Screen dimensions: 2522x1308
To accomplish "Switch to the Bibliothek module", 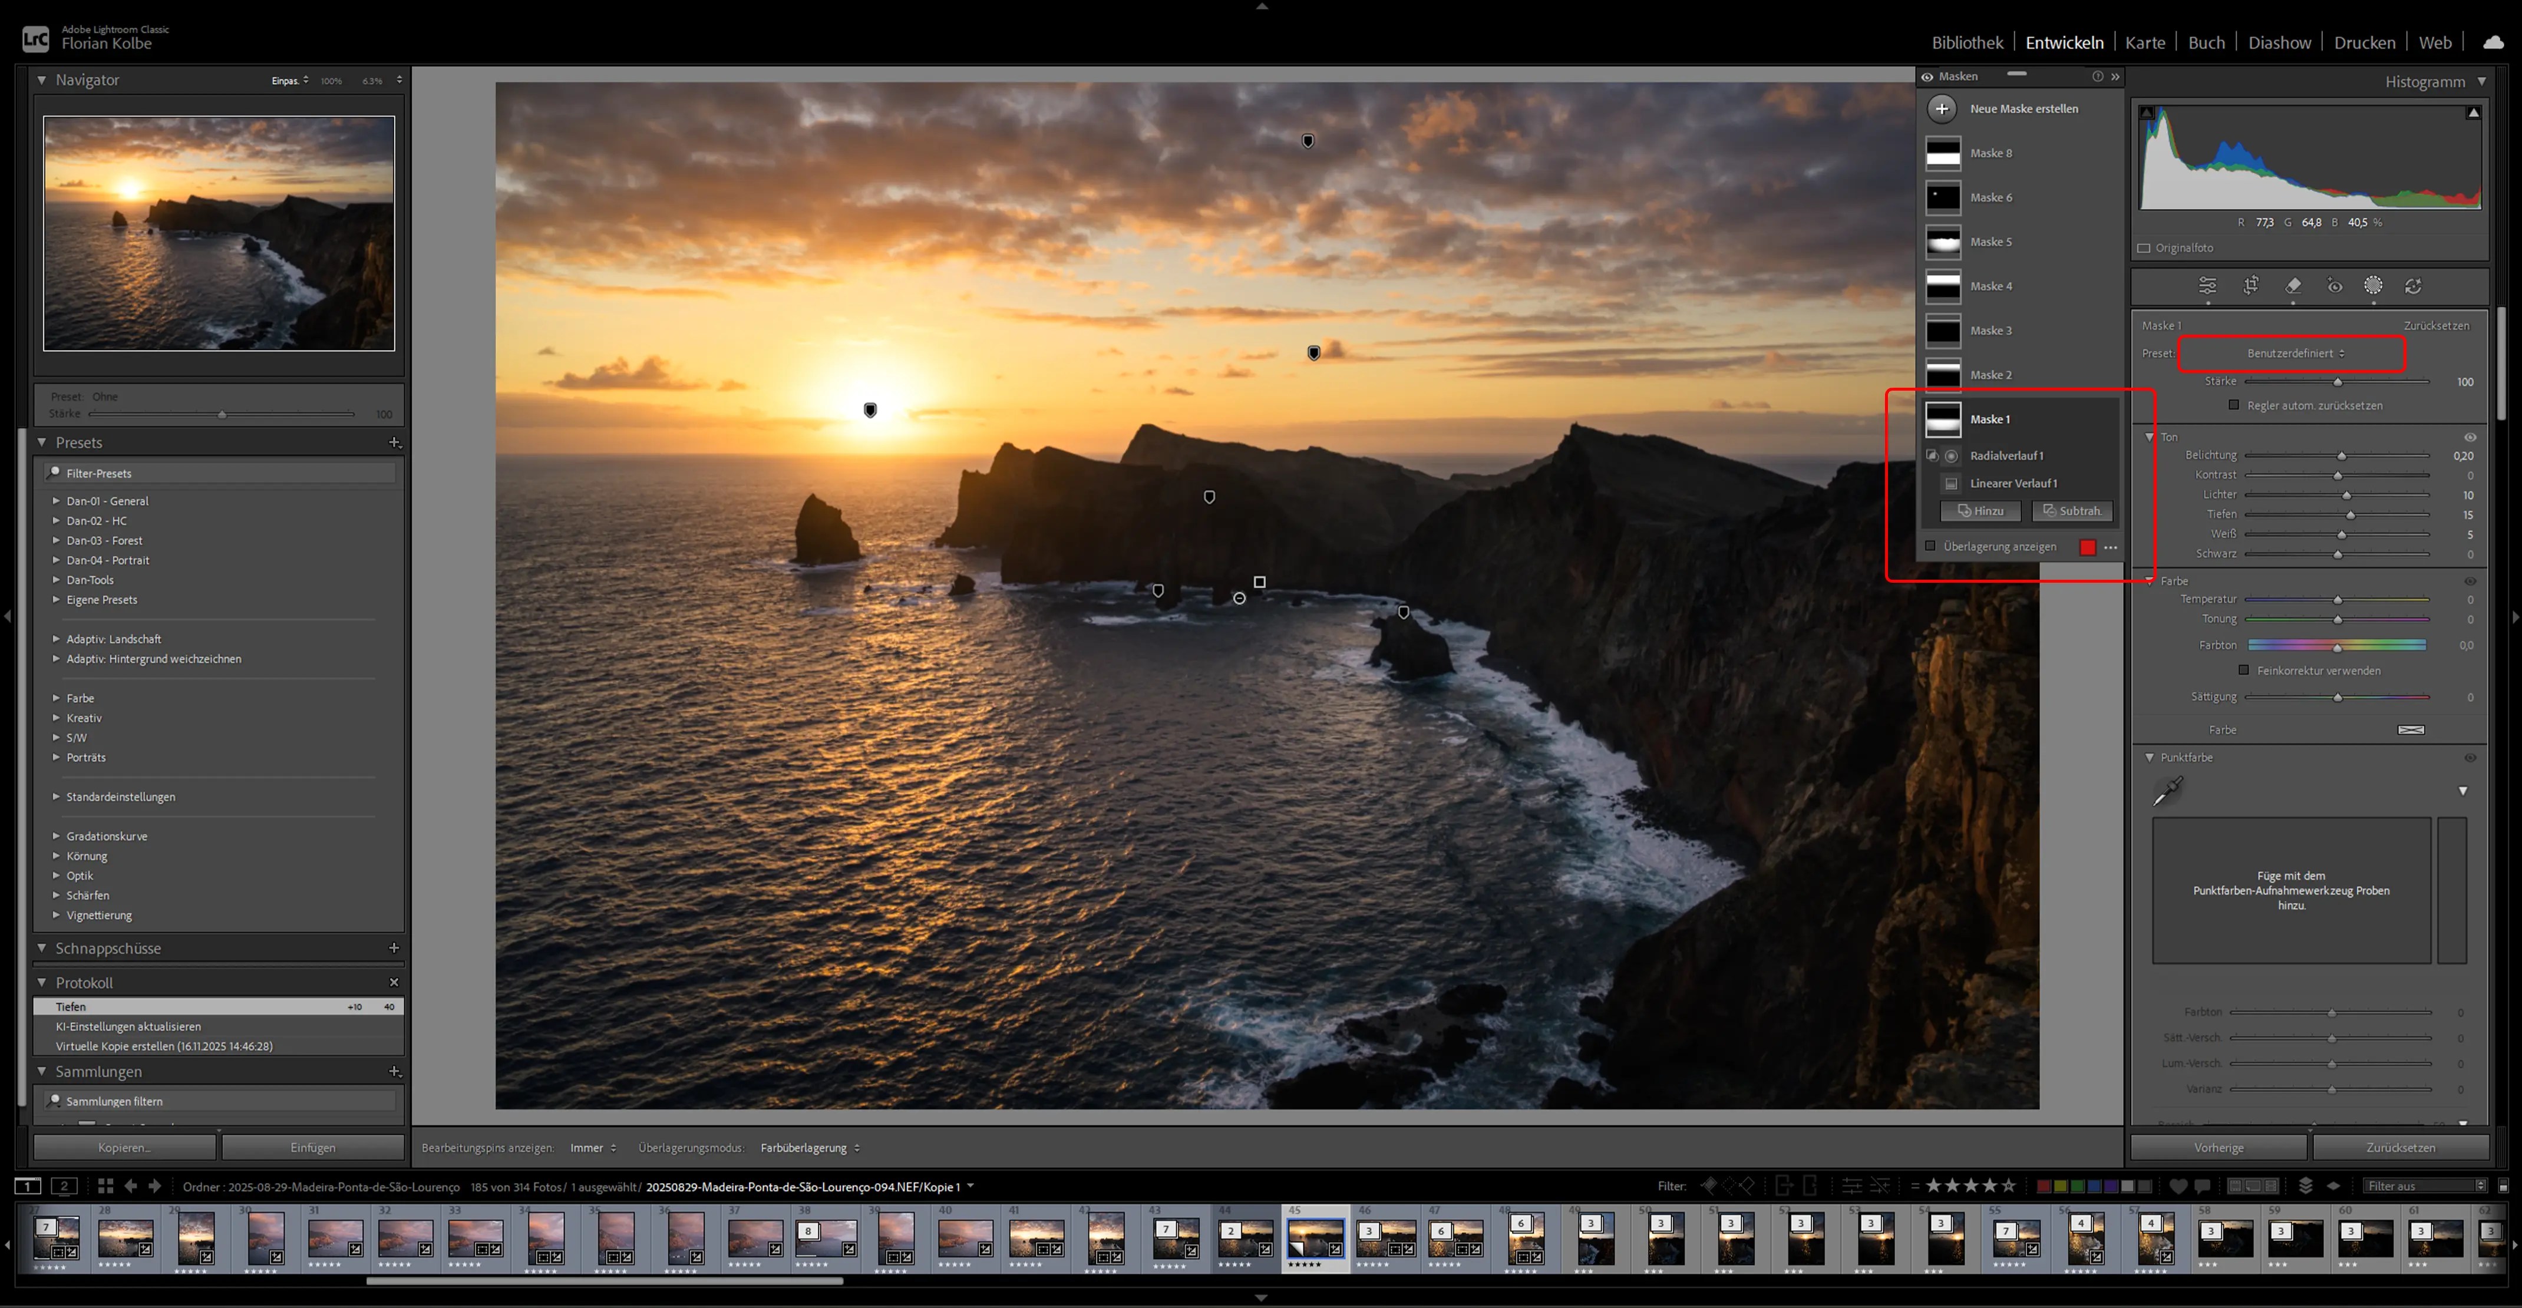I will coord(1967,42).
